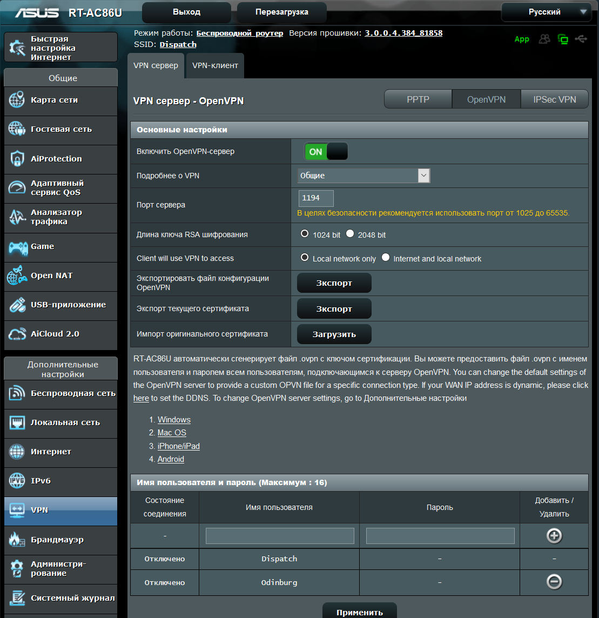
Task: Click the USB-приложение icon
Action: pyautogui.click(x=17, y=305)
